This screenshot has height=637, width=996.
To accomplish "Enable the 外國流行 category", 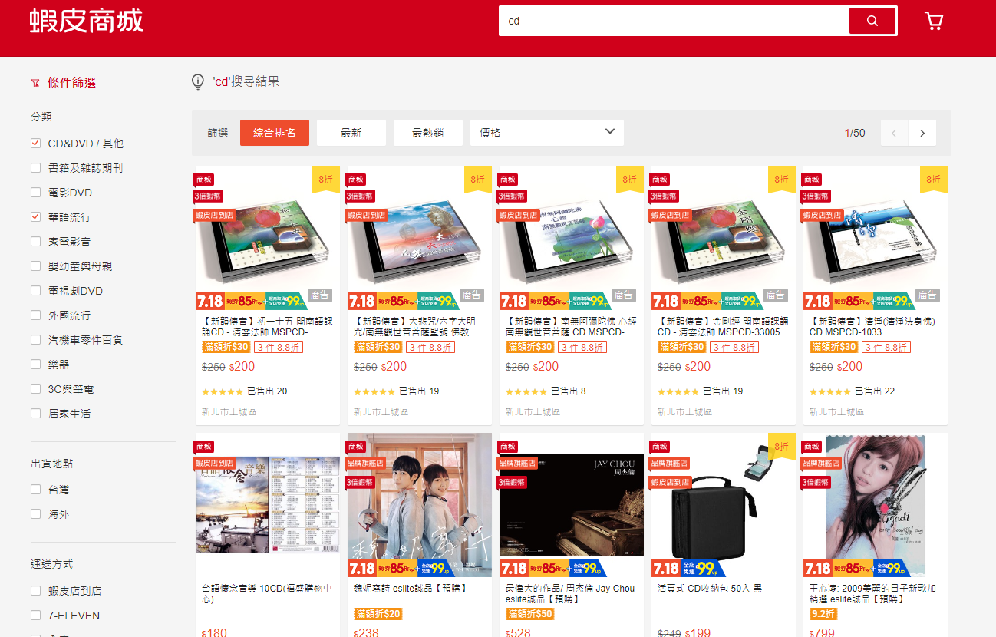I will click(35, 315).
